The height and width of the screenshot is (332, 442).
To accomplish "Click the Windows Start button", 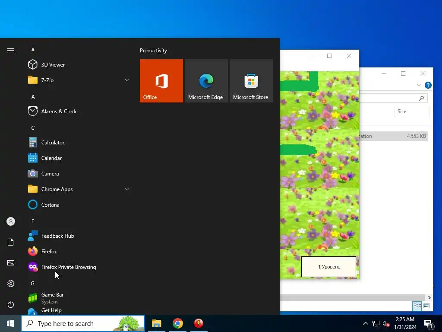I will 10,323.
